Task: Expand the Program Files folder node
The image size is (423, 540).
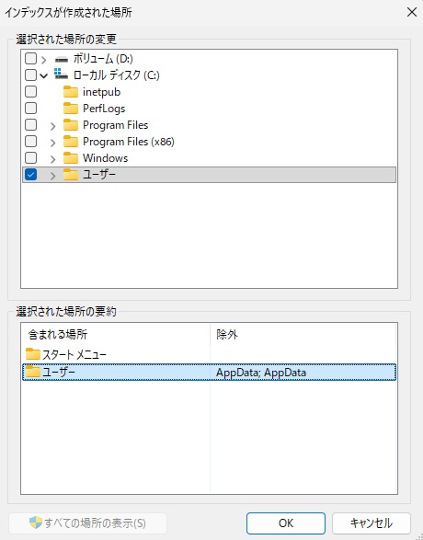Action: click(x=52, y=126)
